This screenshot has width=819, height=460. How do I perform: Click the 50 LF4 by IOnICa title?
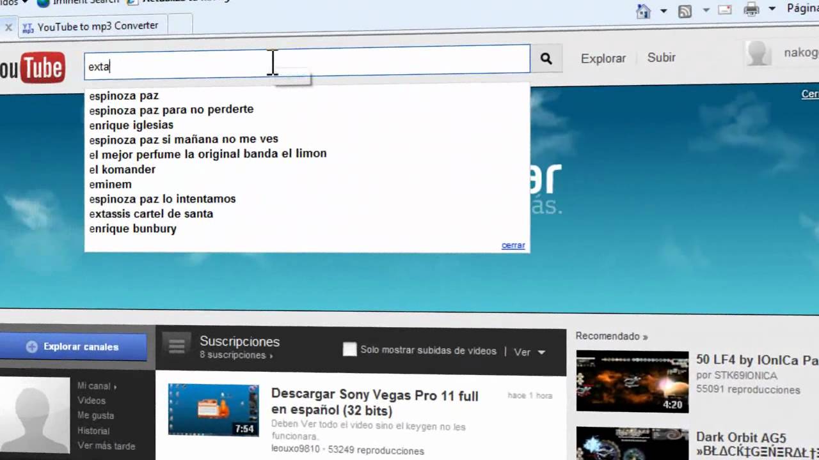(757, 360)
